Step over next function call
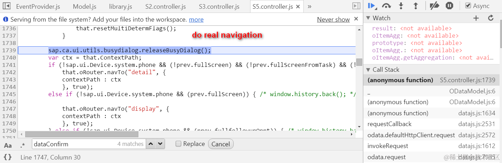The height and width of the screenshot is (163, 502). tap(386, 6)
